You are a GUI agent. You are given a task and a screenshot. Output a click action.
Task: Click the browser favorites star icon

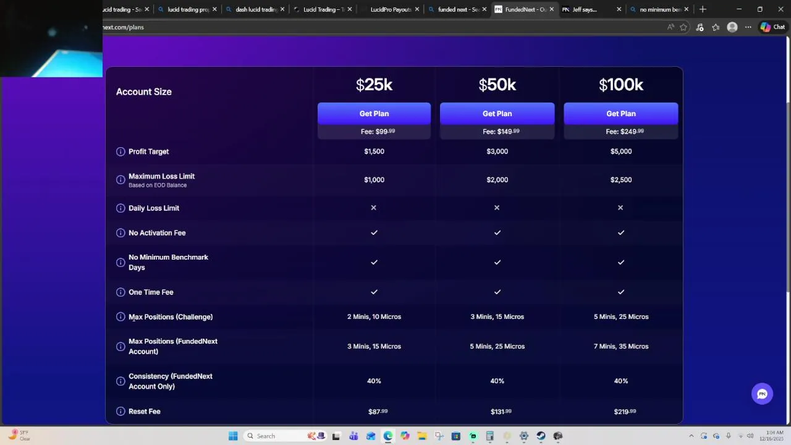tap(683, 27)
